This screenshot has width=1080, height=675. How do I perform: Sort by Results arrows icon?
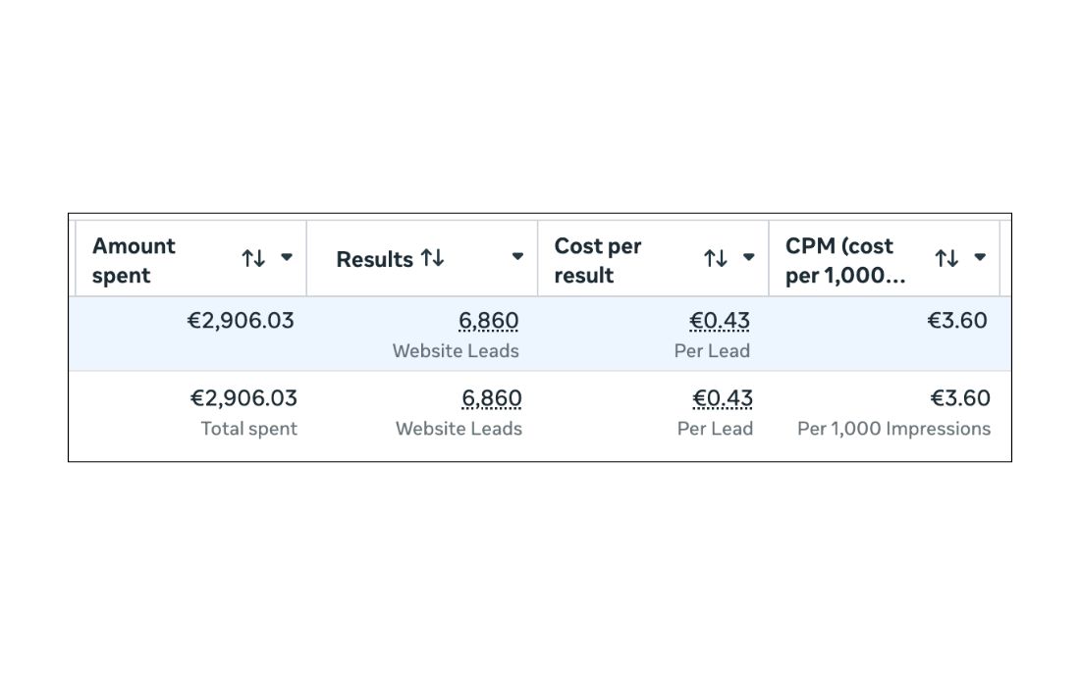(x=433, y=258)
